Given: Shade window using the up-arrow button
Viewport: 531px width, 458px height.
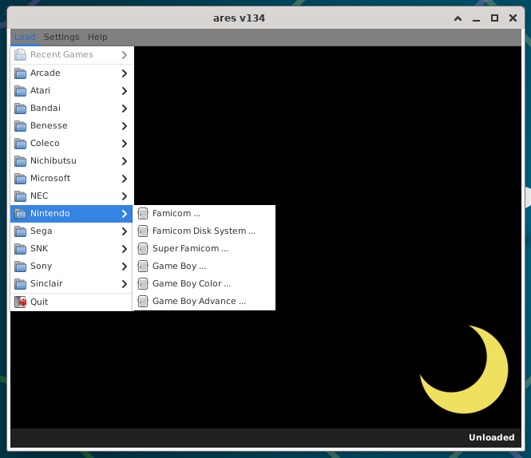Looking at the screenshot, I should 458,18.
